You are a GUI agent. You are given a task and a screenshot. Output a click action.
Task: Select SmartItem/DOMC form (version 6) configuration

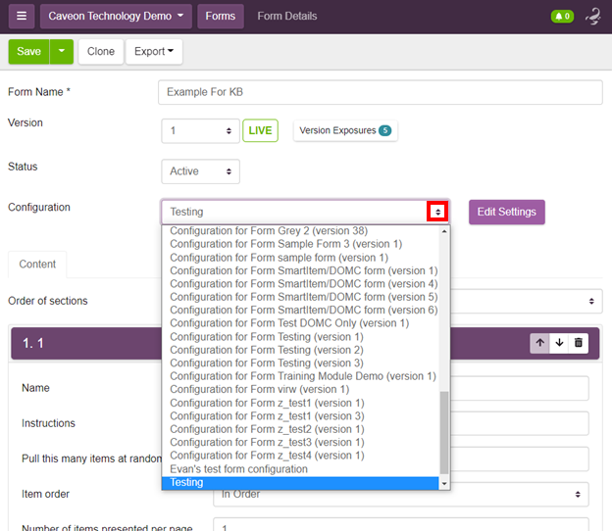click(300, 310)
